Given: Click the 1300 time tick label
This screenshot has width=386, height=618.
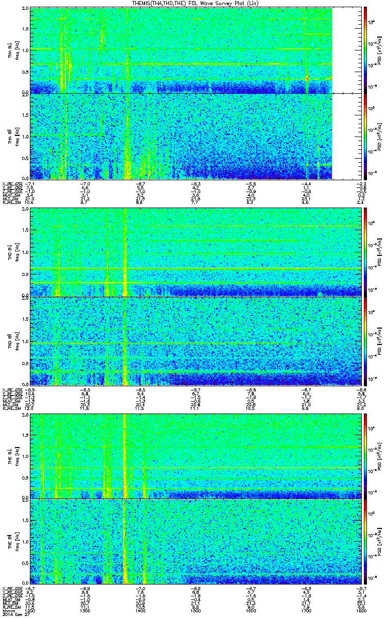Looking at the screenshot, I should 85,610.
